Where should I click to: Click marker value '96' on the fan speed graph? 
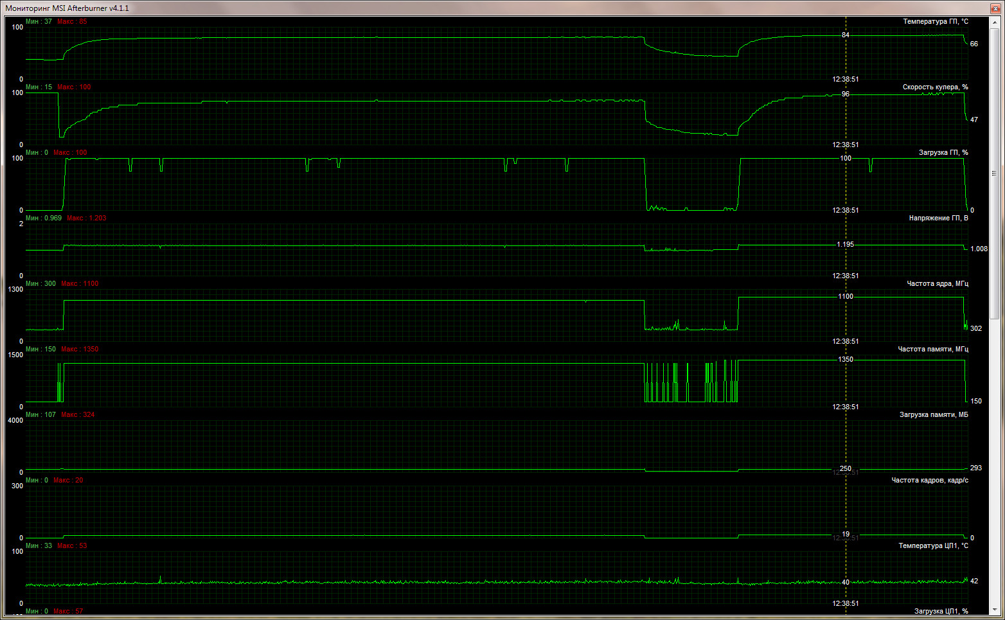(x=846, y=94)
